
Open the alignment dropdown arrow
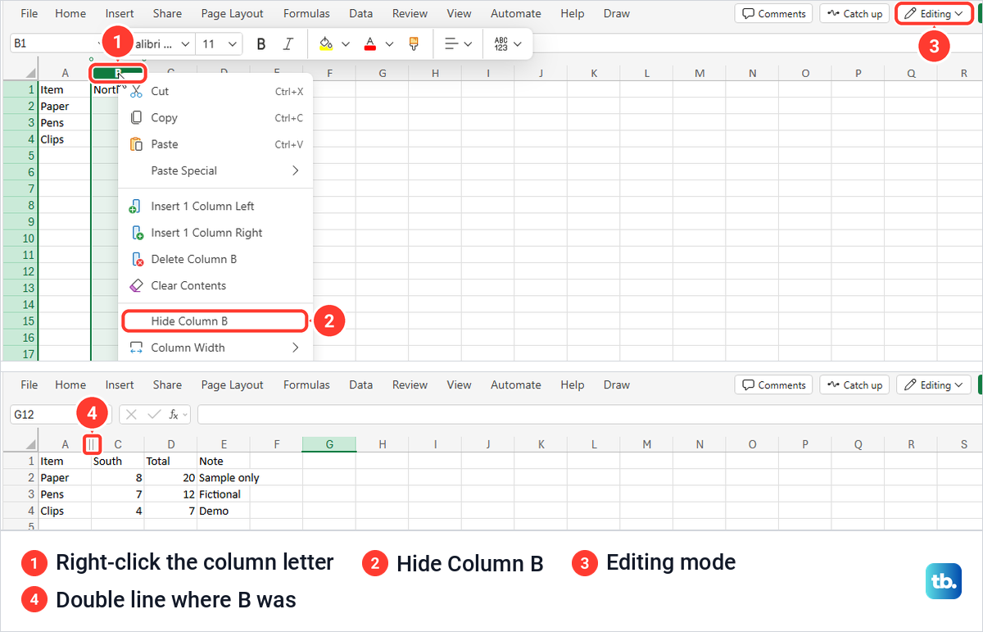[468, 44]
